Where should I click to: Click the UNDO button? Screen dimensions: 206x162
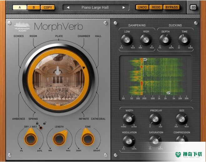click(143, 7)
